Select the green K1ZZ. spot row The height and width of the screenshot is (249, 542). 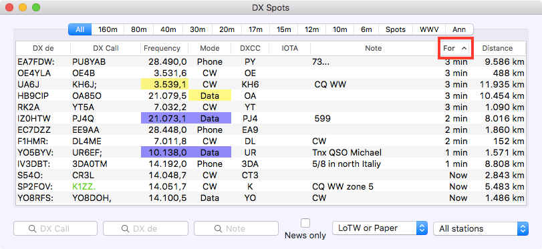(x=271, y=186)
